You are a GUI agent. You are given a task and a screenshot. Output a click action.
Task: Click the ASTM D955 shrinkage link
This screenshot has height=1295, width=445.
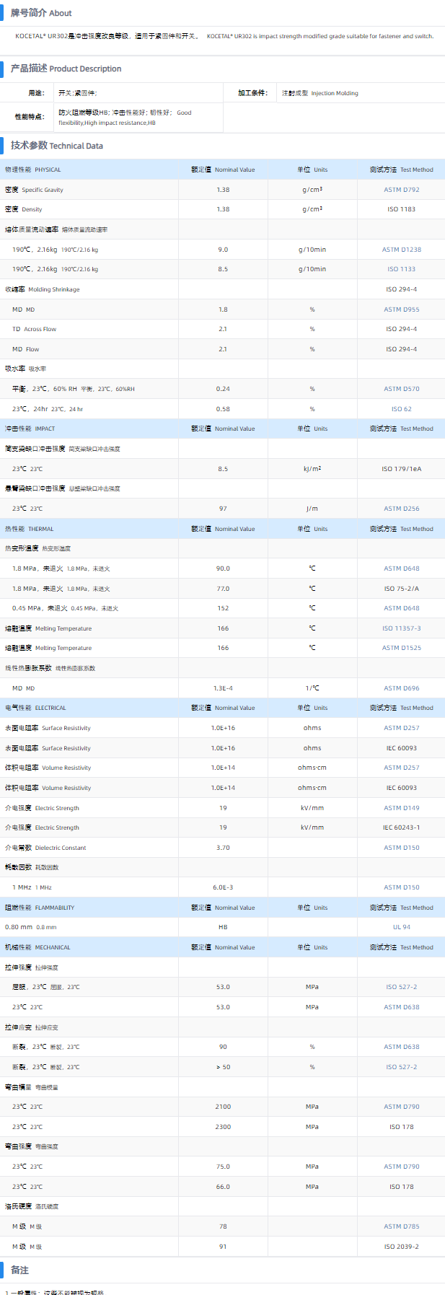coord(401,310)
